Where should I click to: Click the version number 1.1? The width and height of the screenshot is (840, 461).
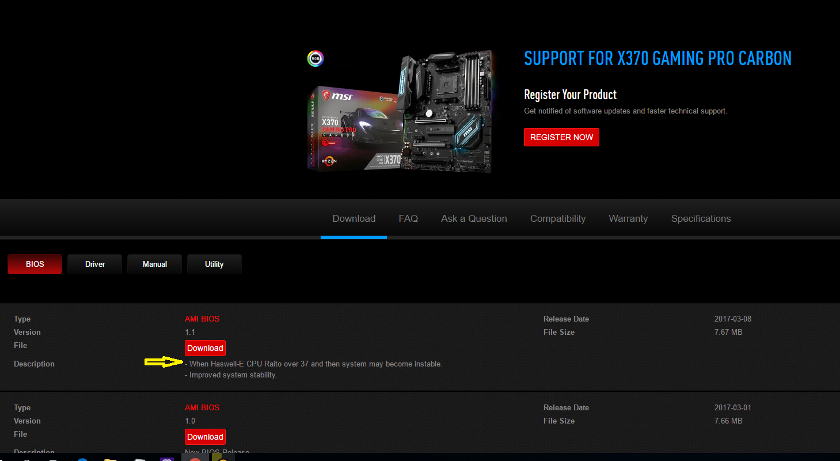(x=190, y=332)
